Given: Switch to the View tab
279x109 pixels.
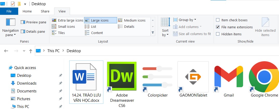Looking at the screenshot, I should (62, 11).
